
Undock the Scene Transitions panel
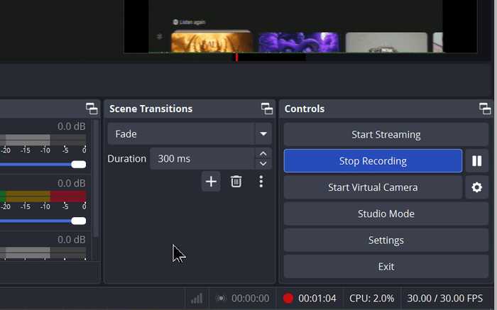tap(267, 109)
